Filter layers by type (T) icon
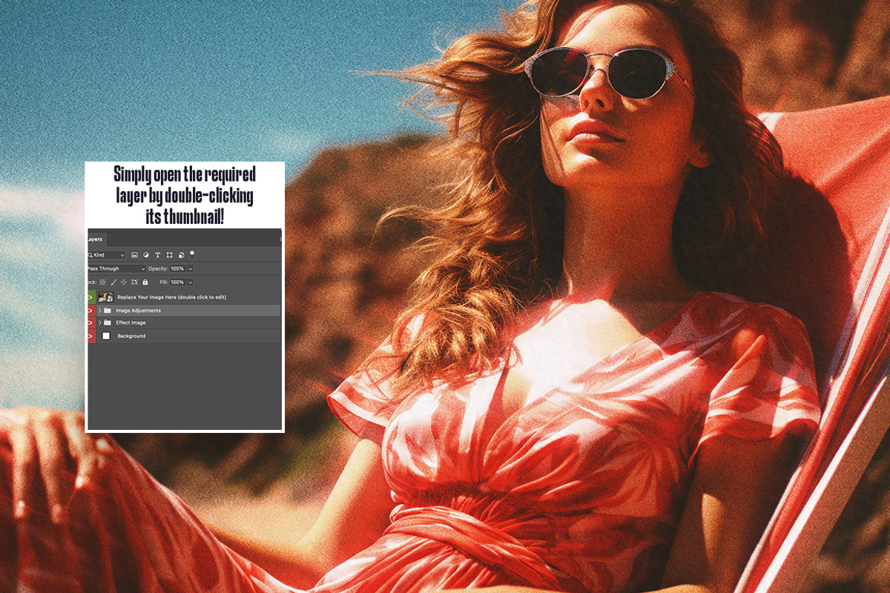 tap(157, 255)
